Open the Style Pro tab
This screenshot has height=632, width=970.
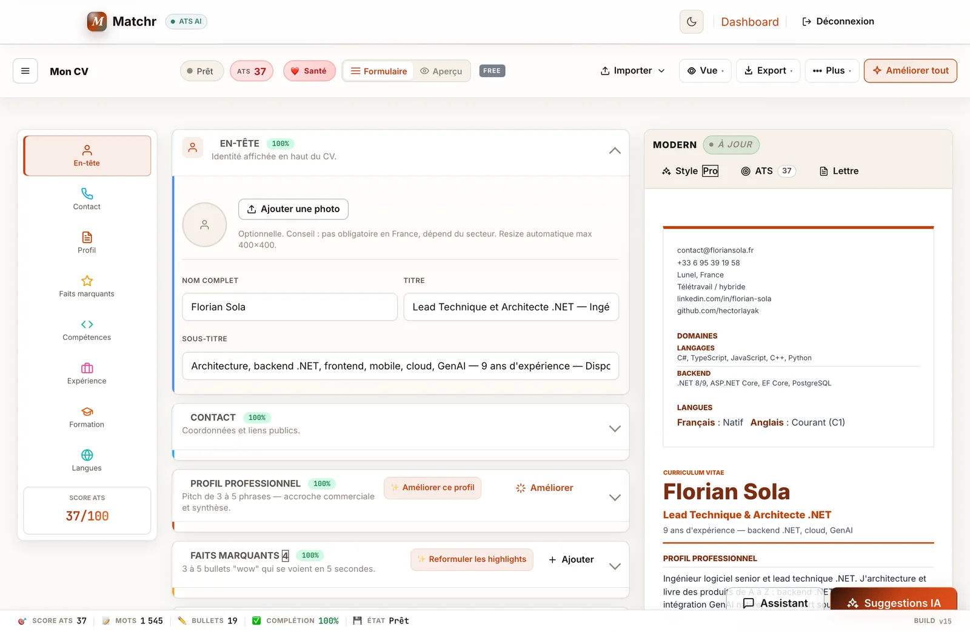[691, 171]
